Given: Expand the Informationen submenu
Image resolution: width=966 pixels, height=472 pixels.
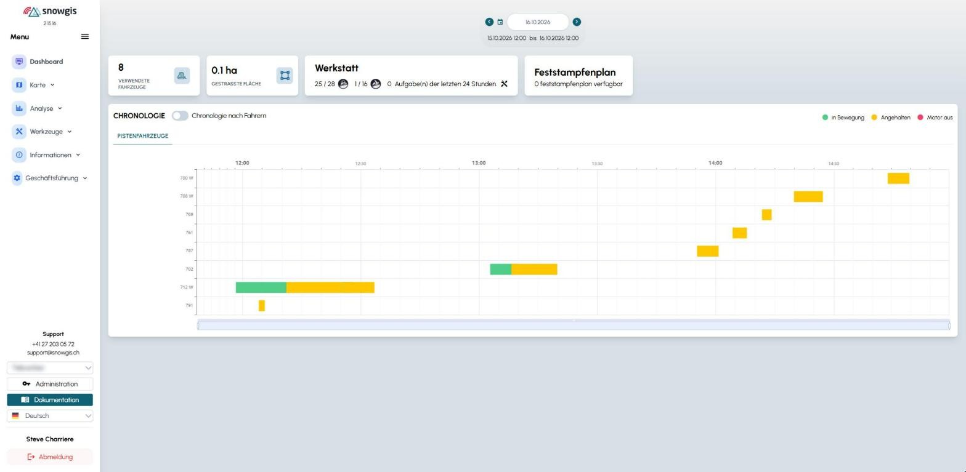Looking at the screenshot, I should 78,154.
